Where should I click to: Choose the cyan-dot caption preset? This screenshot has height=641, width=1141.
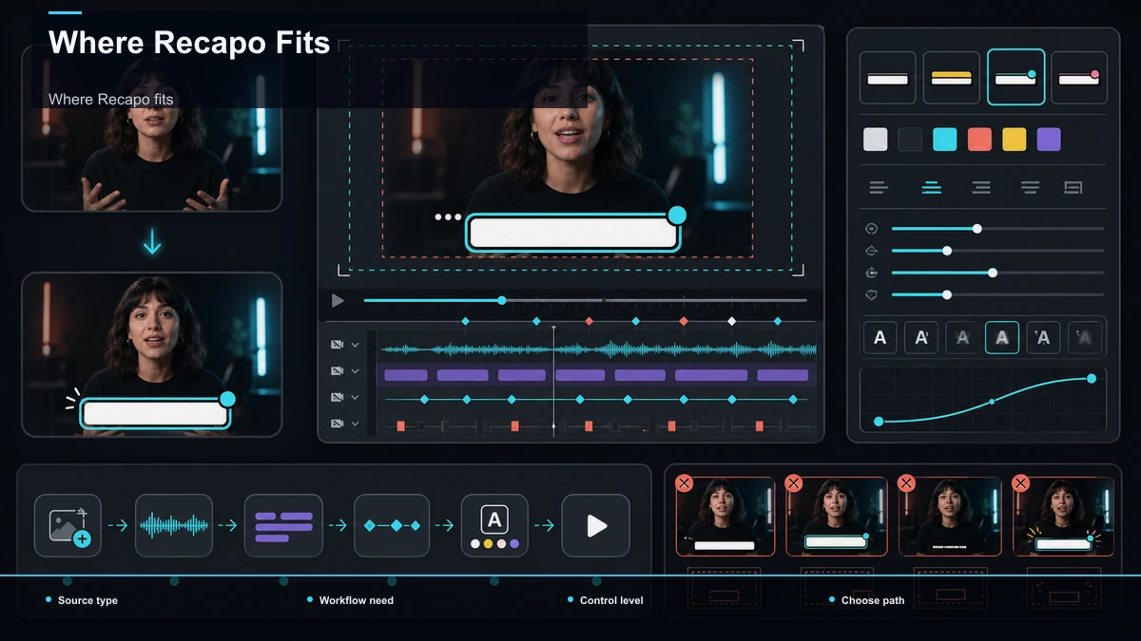[x=1015, y=77]
